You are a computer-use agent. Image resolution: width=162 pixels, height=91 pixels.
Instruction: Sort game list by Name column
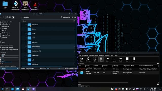[89, 66]
